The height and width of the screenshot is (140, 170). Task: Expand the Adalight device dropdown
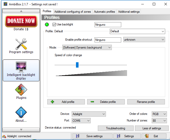89,114
